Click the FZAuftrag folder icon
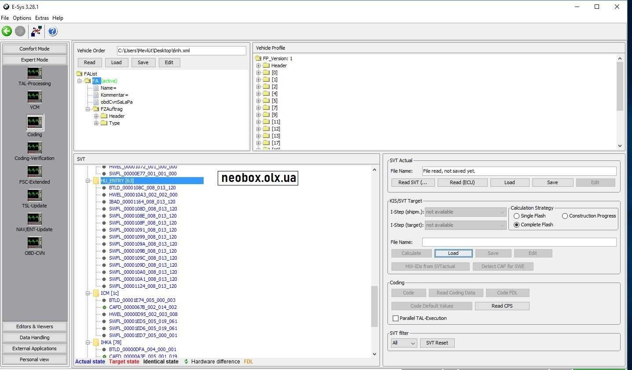This screenshot has width=632, height=370. (95, 109)
